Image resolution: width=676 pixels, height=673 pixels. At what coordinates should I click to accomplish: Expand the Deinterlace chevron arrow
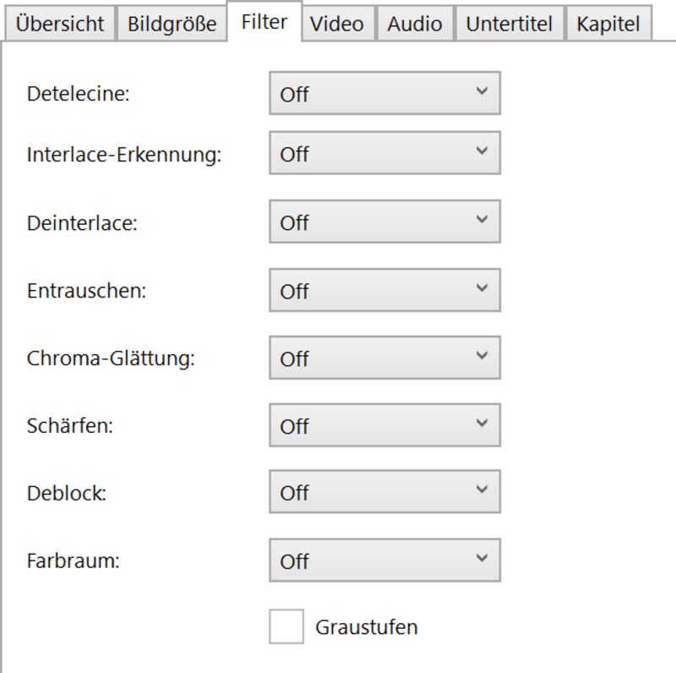[482, 222]
